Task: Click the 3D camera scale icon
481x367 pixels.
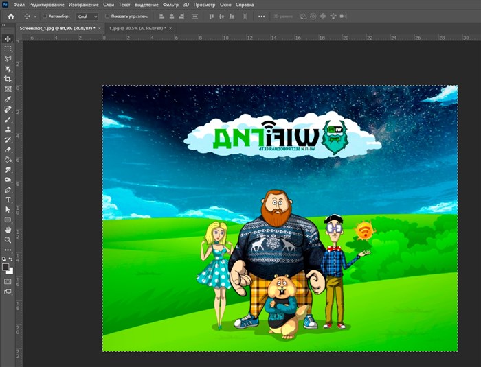Action: point(344,16)
